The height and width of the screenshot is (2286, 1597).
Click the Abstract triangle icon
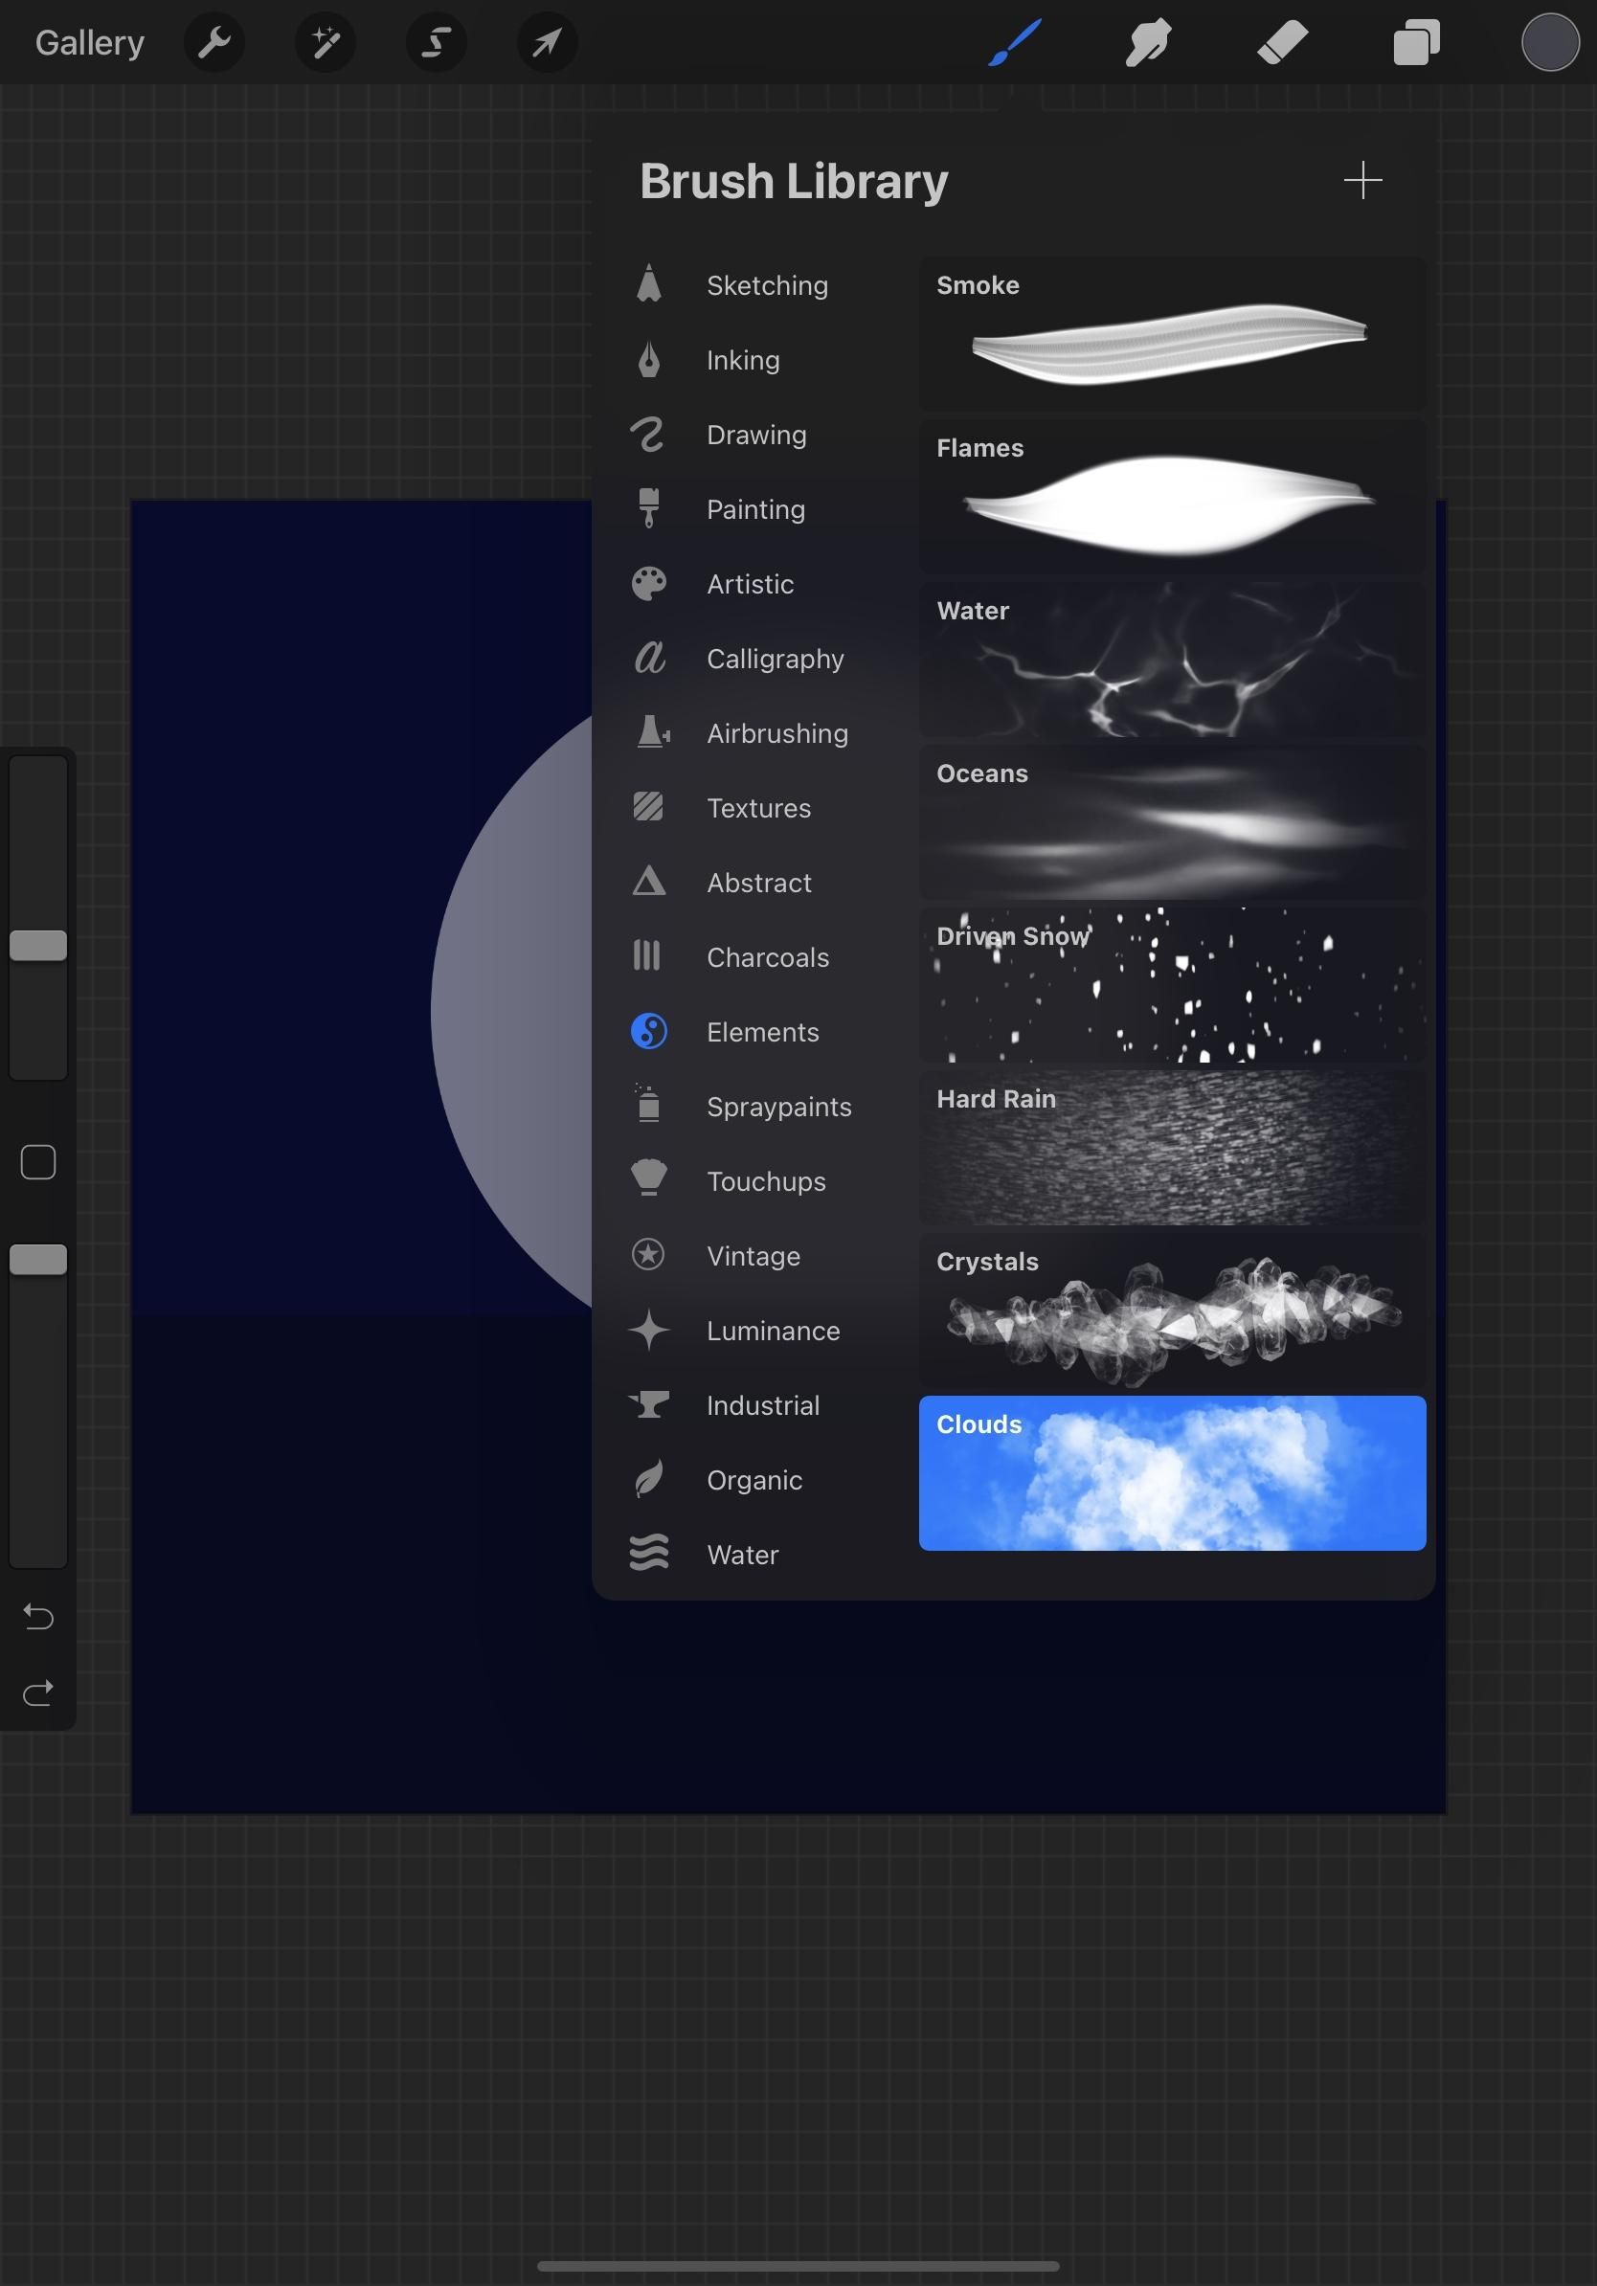(x=648, y=881)
